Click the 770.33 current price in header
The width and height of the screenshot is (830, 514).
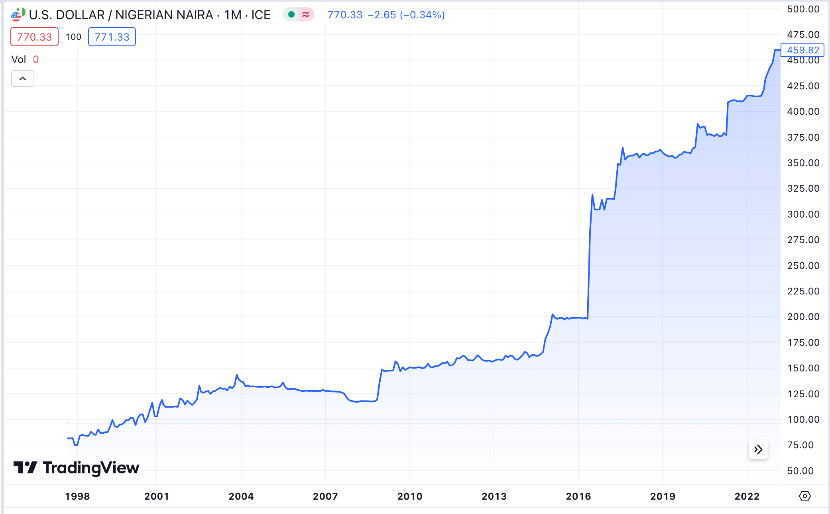pyautogui.click(x=345, y=15)
